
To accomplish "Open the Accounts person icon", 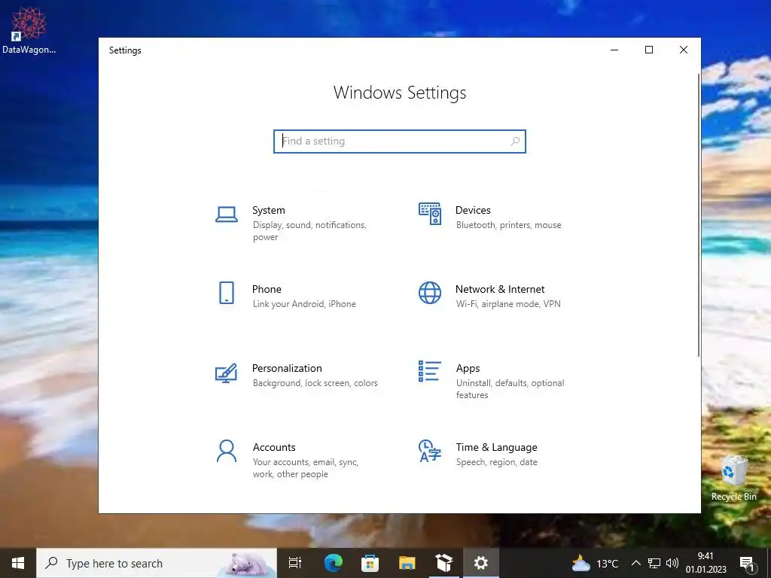I will coord(226,451).
